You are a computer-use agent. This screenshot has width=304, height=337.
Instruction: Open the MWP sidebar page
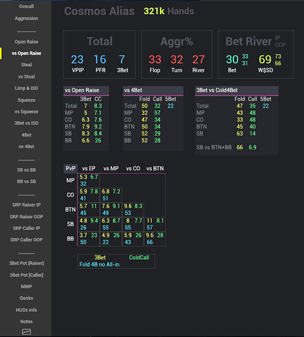tap(26, 287)
